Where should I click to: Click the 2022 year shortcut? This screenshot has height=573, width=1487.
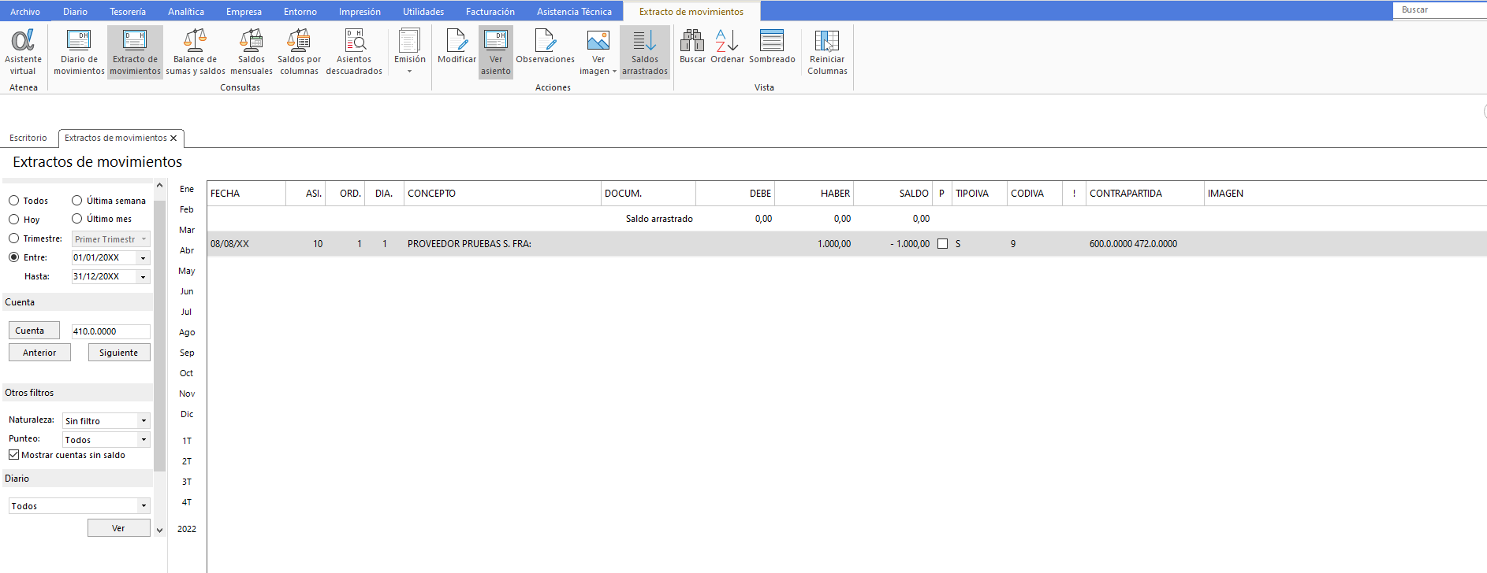click(x=187, y=529)
